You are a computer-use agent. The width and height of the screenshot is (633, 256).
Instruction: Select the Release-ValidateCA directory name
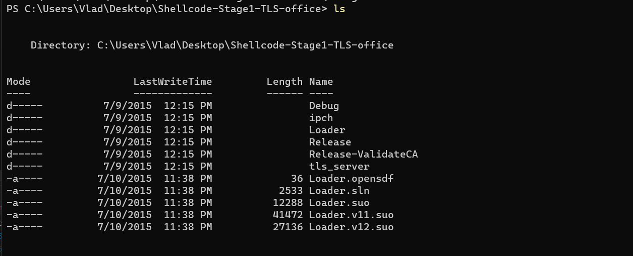(x=363, y=155)
